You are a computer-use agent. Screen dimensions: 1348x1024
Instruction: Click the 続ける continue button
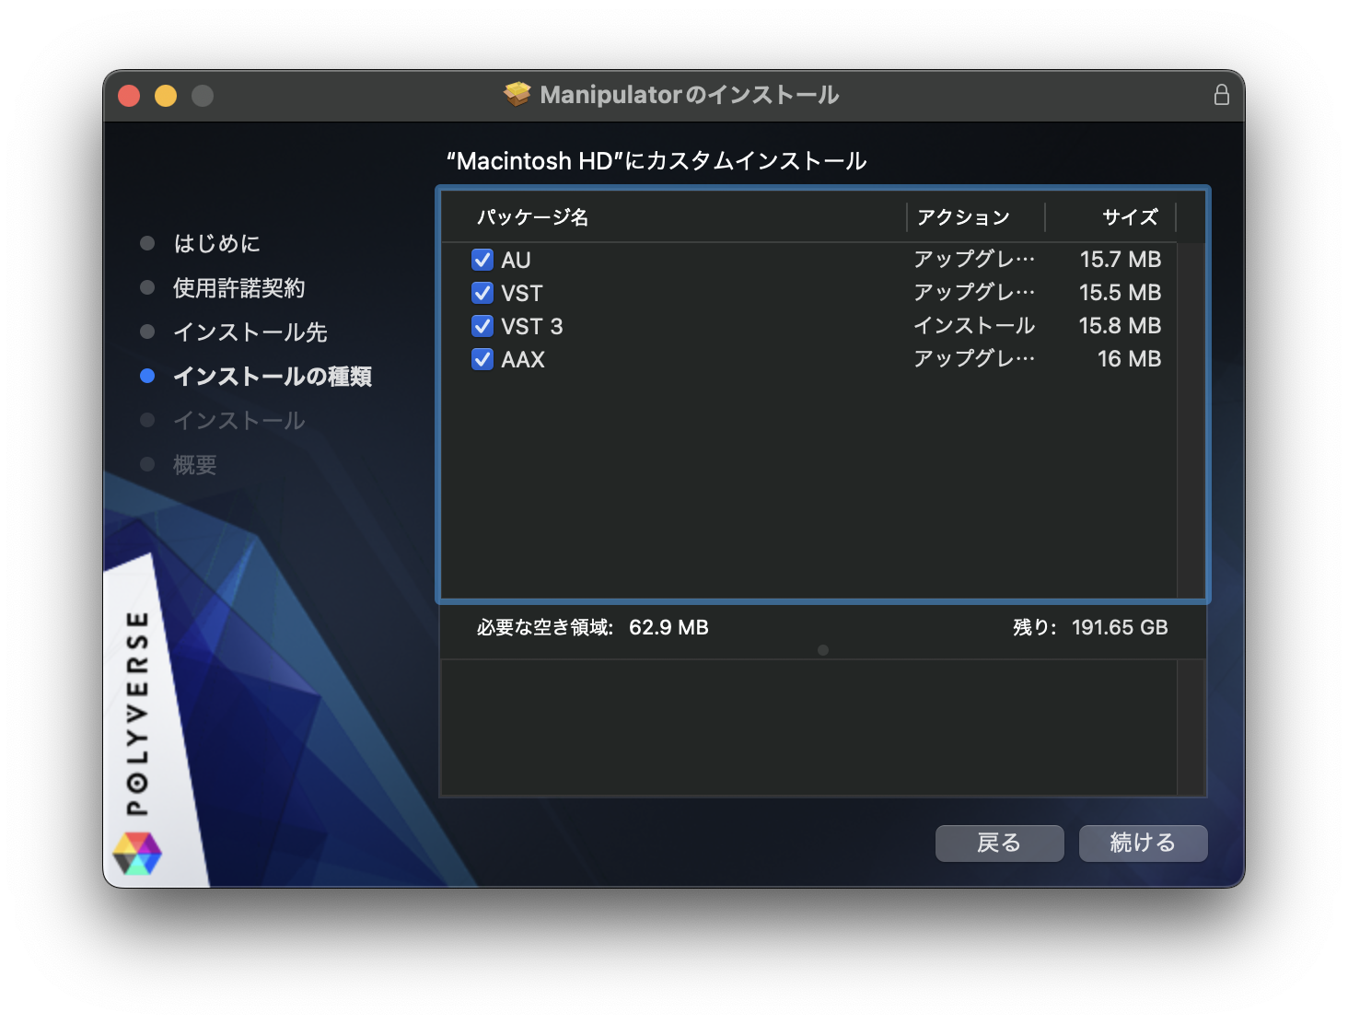click(x=1143, y=843)
